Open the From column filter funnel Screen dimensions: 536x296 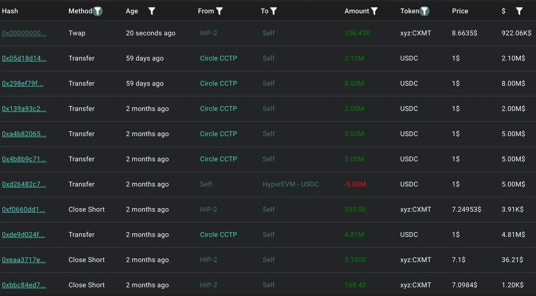tap(219, 11)
